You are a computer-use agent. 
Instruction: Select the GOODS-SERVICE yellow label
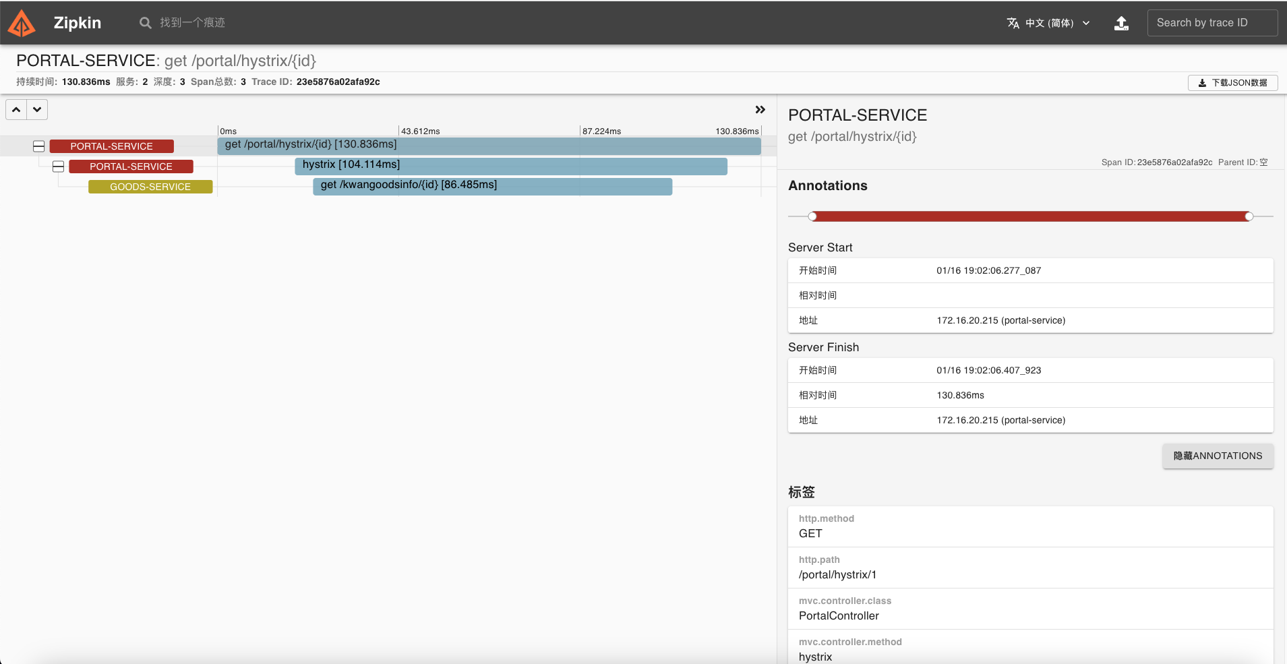150,187
